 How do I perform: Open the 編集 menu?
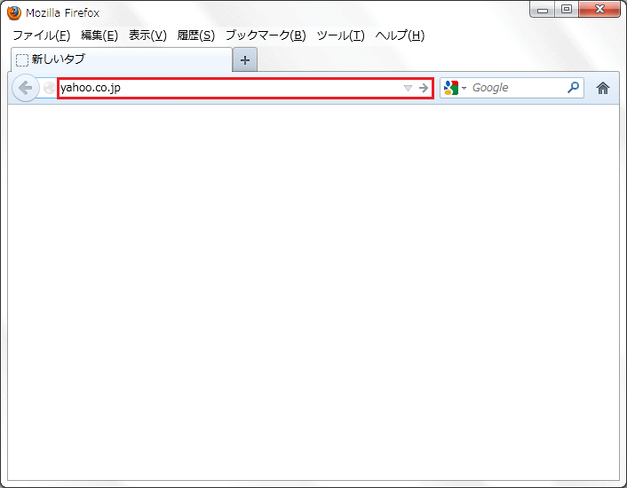[x=99, y=35]
